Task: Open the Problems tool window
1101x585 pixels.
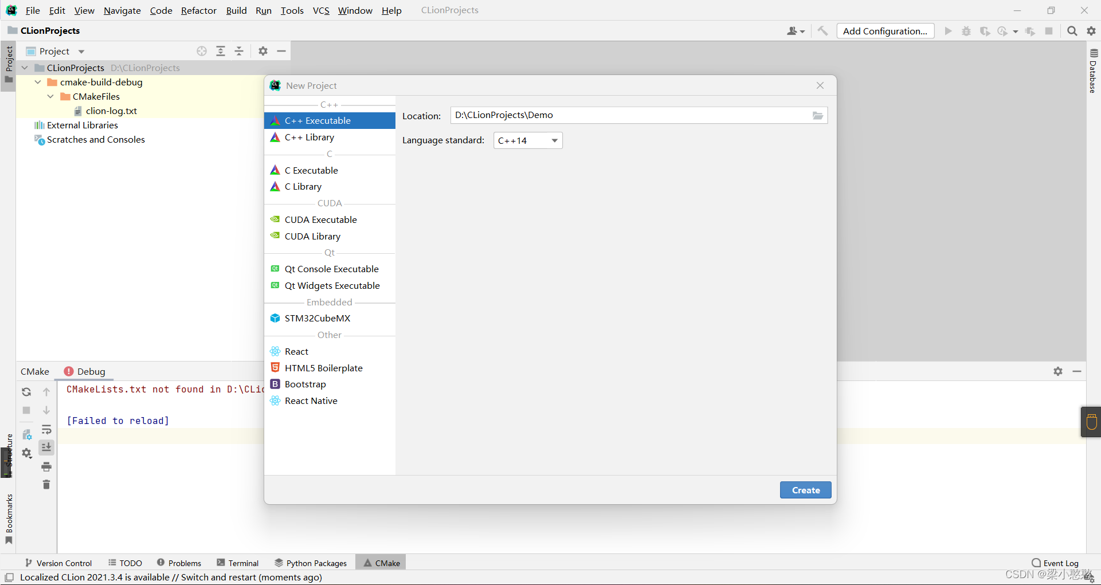Action: coord(179,563)
